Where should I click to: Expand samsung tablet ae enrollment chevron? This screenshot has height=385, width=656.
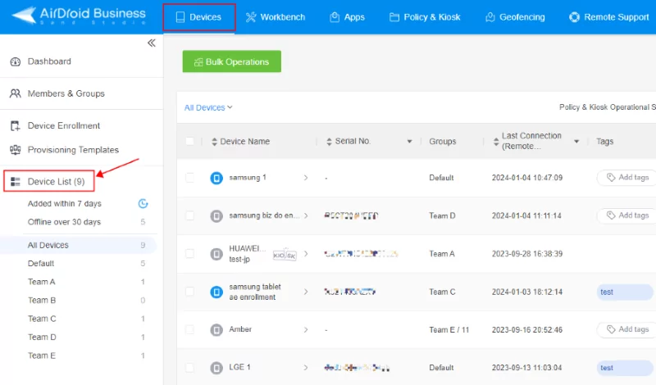(x=306, y=292)
